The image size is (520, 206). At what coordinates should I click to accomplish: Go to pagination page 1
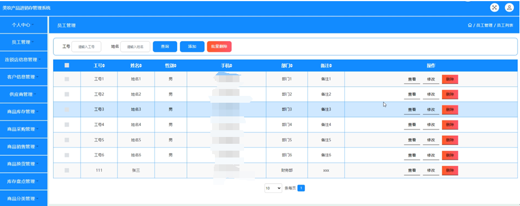[x=301, y=188]
